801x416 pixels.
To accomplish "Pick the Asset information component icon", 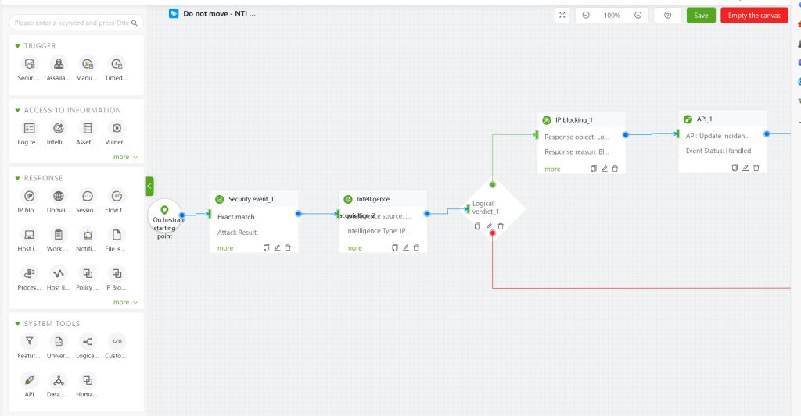I will pos(88,128).
